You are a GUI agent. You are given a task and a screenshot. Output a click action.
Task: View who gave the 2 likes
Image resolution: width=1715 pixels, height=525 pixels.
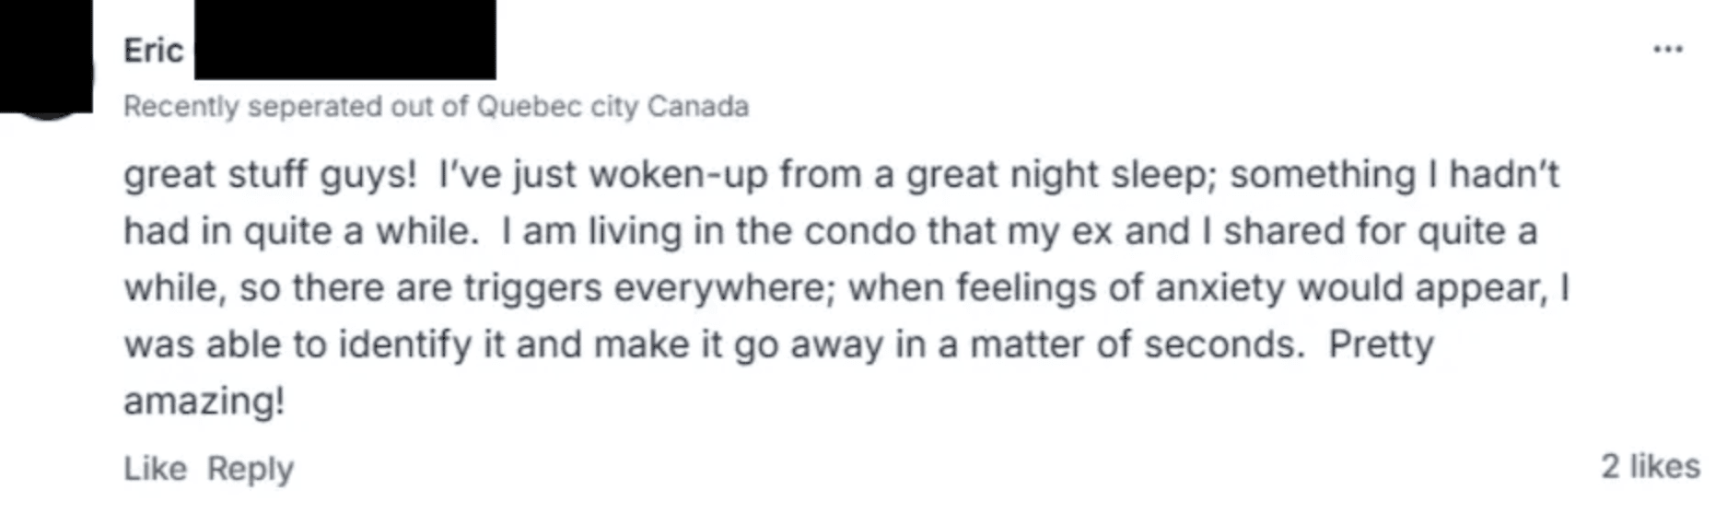click(1650, 466)
